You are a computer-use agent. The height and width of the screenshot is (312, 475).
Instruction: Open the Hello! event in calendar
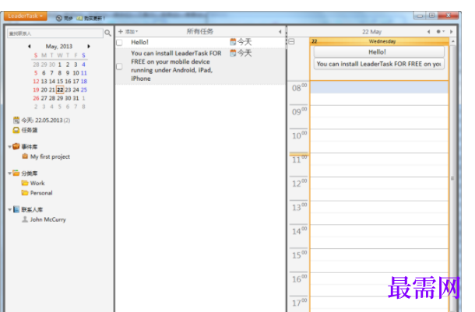[x=379, y=52]
